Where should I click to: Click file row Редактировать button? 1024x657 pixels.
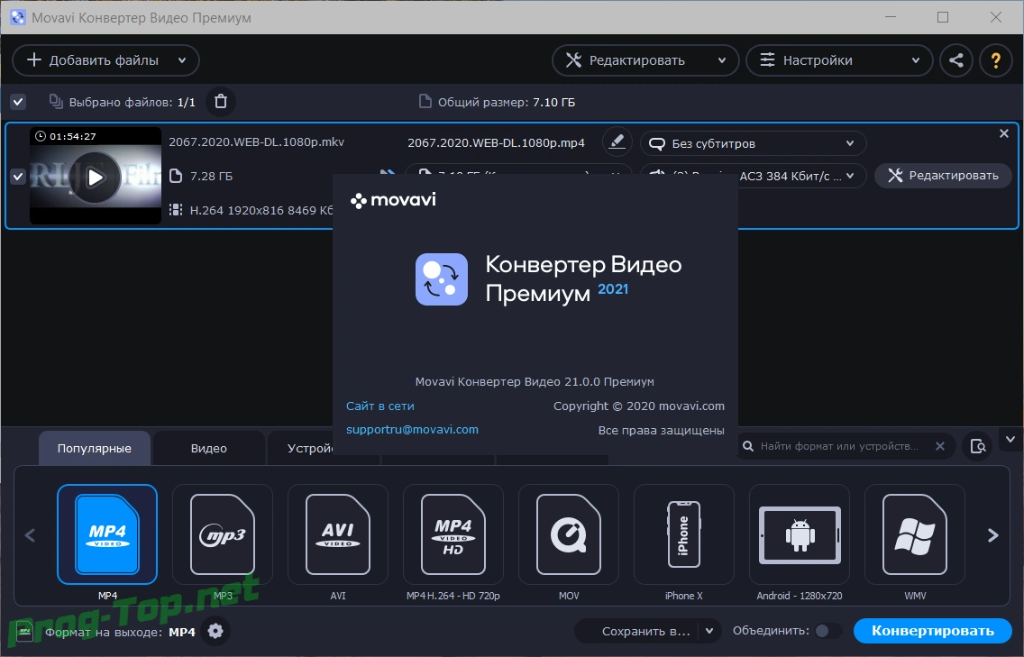point(943,176)
